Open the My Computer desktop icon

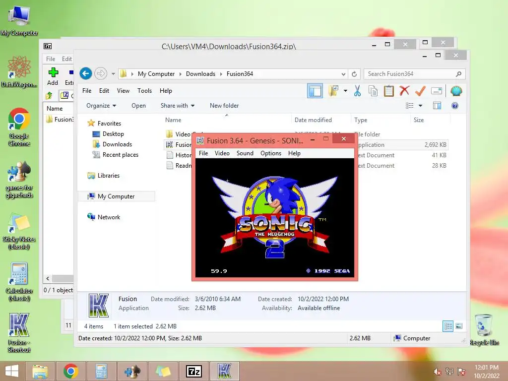[19, 20]
